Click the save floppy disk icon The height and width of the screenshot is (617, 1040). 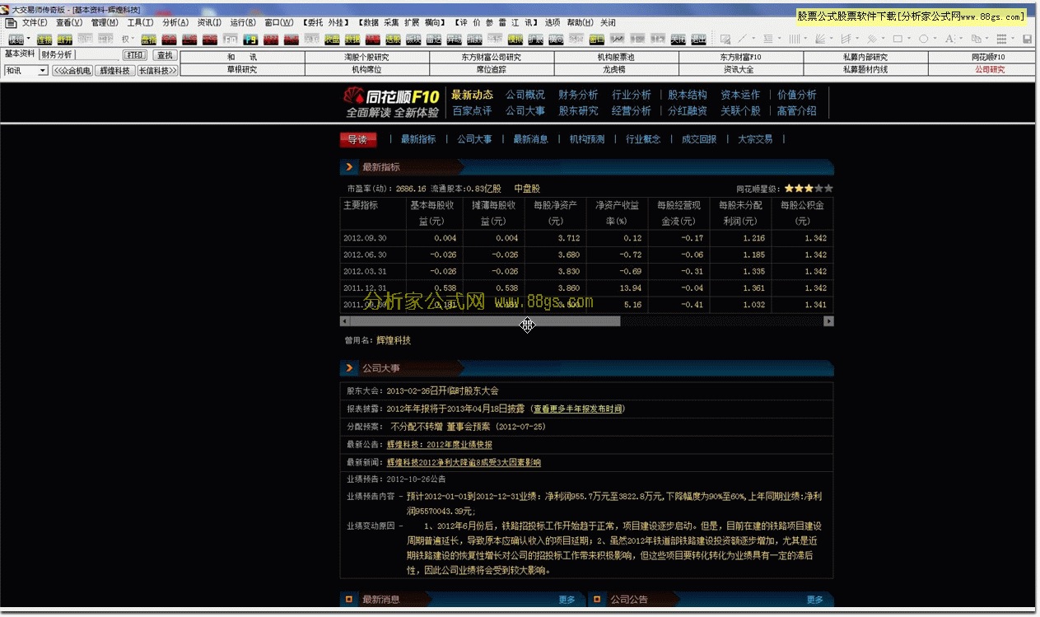[1028, 39]
